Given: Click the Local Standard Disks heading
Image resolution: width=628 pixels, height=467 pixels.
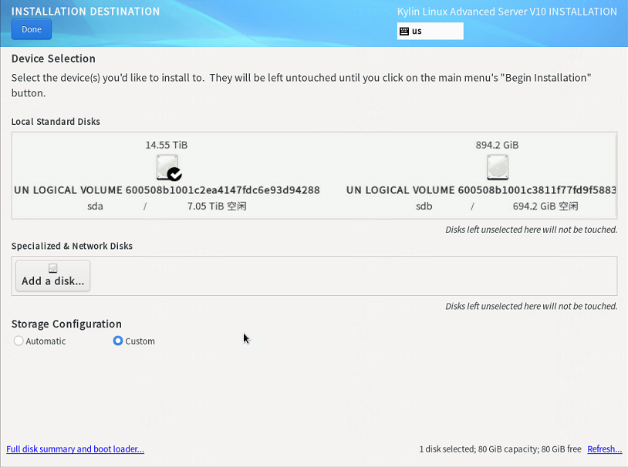Looking at the screenshot, I should tap(56, 122).
